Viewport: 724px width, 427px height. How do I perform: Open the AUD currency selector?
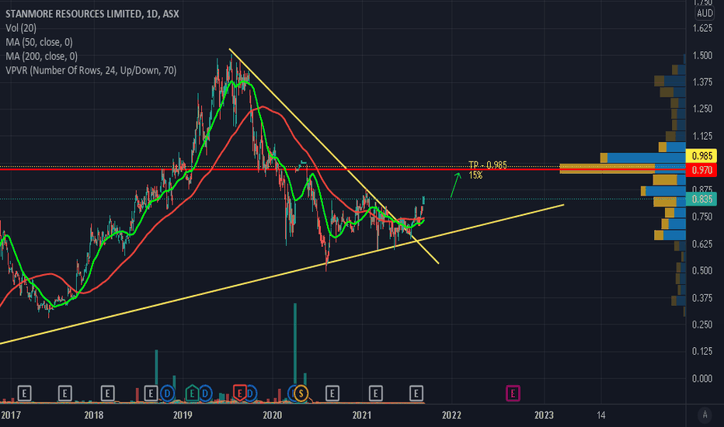(x=705, y=13)
